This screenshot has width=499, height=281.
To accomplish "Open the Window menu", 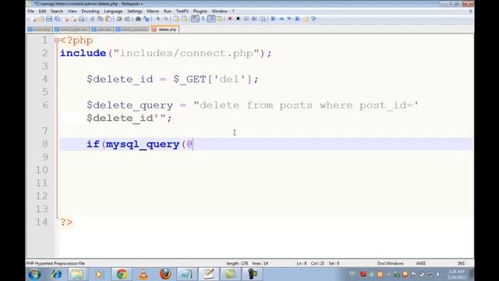I will (220, 11).
